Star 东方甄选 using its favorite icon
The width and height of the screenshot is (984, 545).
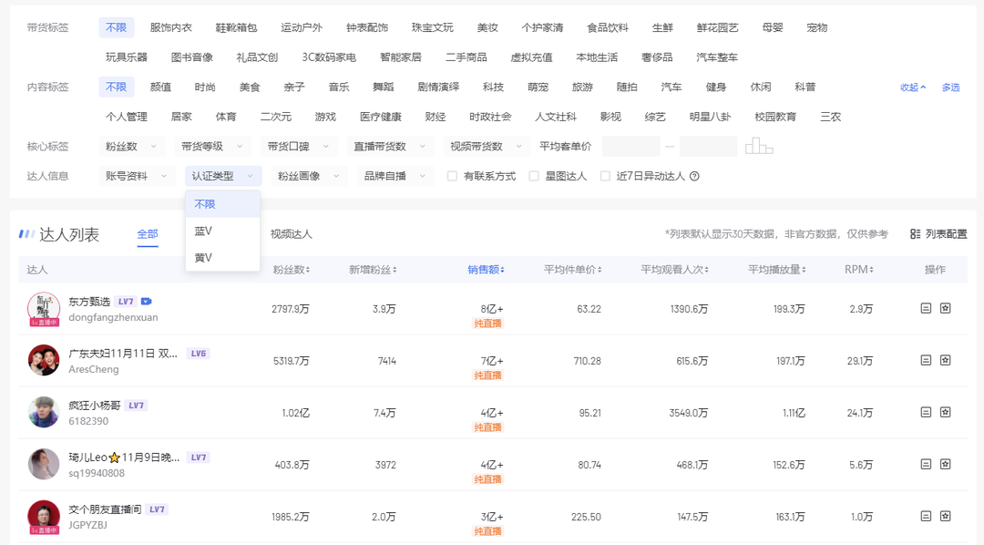[945, 308]
